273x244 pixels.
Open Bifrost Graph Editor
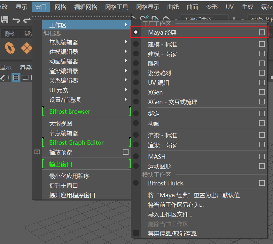86,142
